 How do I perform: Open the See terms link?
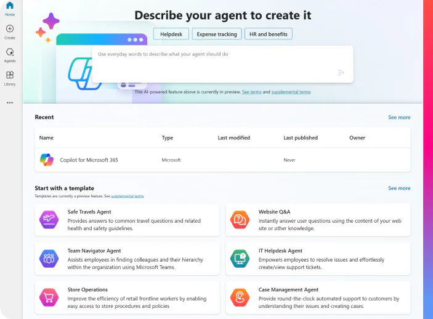(x=251, y=92)
